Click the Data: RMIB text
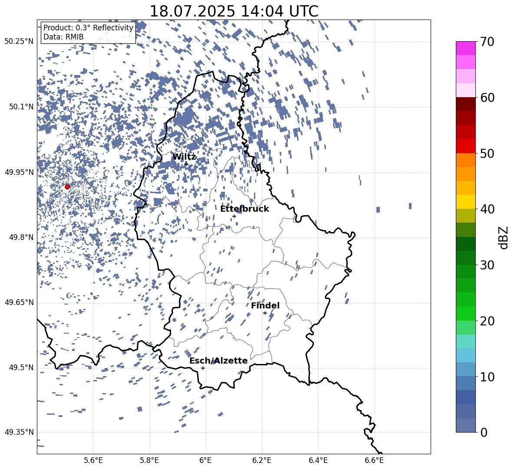The image size is (514, 469). pyautogui.click(x=63, y=37)
